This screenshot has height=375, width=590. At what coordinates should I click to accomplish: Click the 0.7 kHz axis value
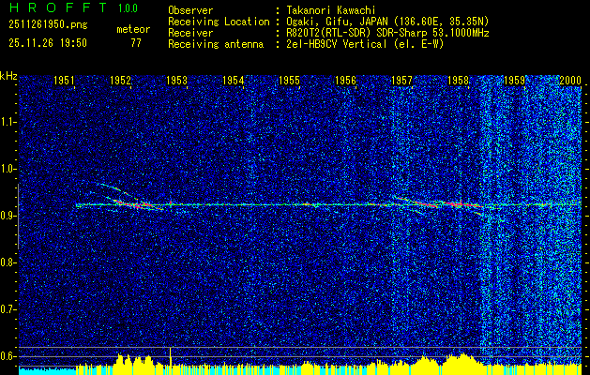[x=8, y=309]
